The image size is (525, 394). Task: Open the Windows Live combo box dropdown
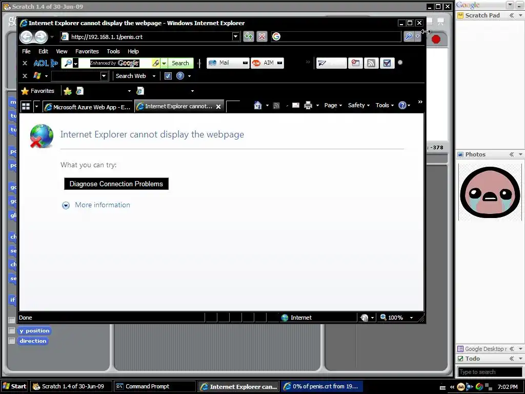coord(104,76)
